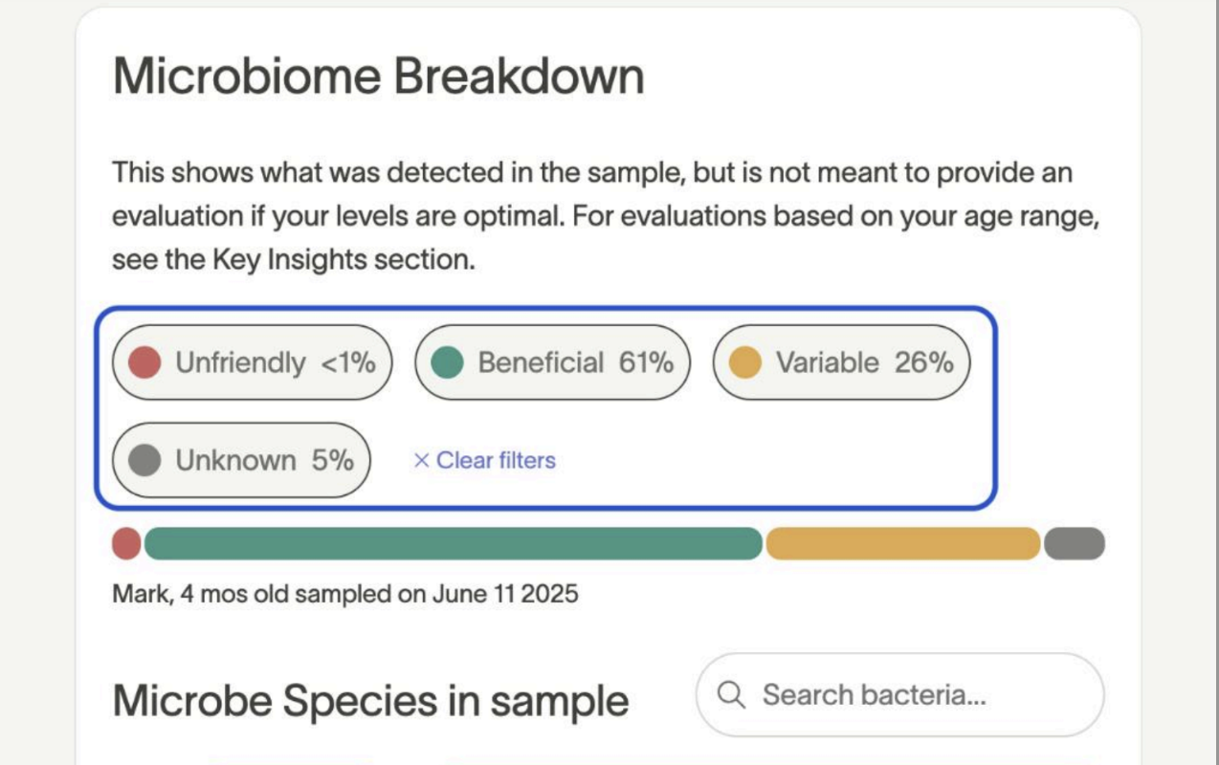This screenshot has height=765, width=1219.
Task: Click the green dot in Beneficial chip
Action: [447, 363]
